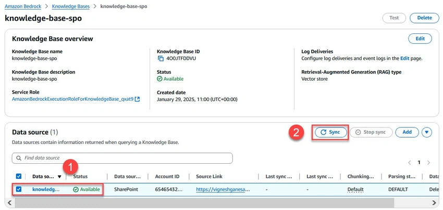Image resolution: width=443 pixels, height=210 pixels.
Task: Uncheck the knowledge data source row checkbox
Action: coord(19,189)
